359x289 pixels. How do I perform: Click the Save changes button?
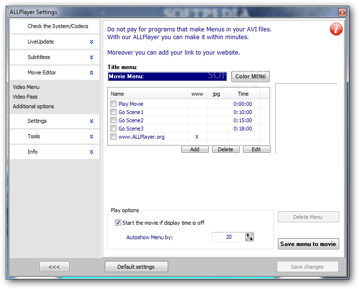pyautogui.click(x=307, y=267)
